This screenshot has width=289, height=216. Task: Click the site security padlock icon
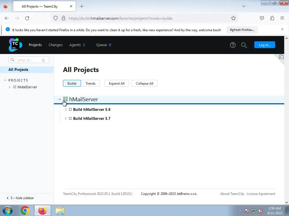pyautogui.click(x=64, y=18)
